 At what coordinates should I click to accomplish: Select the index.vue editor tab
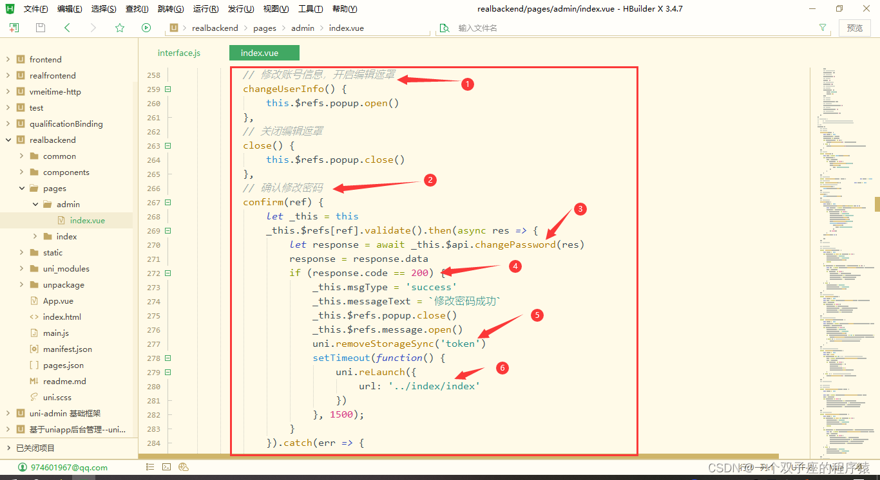[264, 53]
